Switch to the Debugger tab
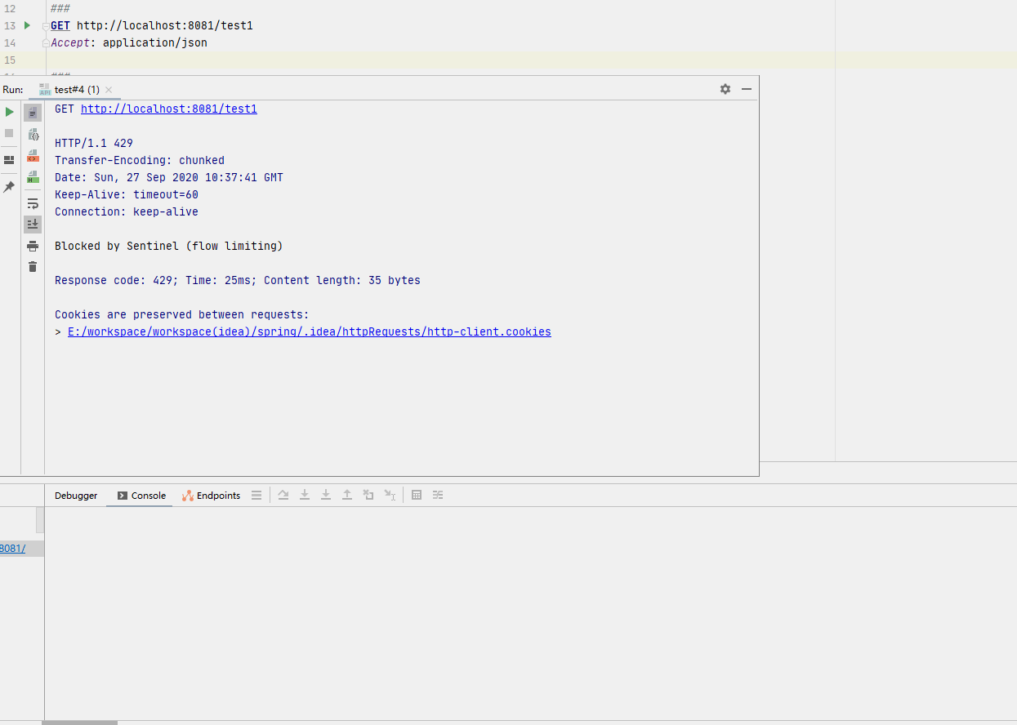 76,496
